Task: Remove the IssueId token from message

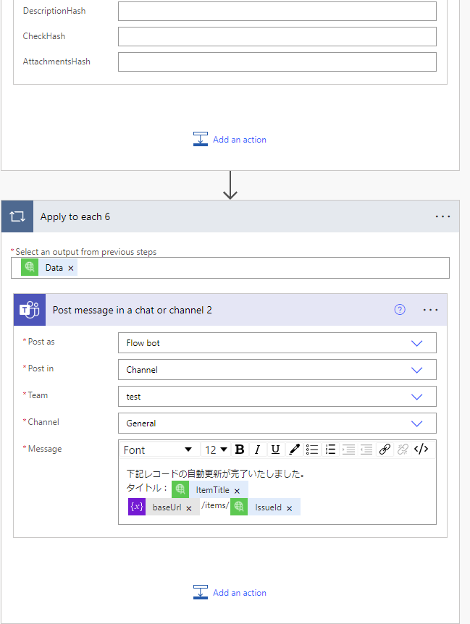Action: point(290,508)
